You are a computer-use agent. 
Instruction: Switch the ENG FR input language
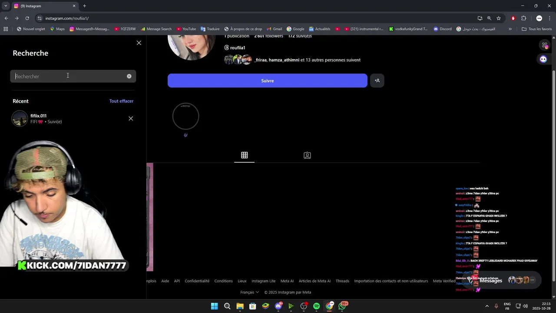[x=507, y=306]
